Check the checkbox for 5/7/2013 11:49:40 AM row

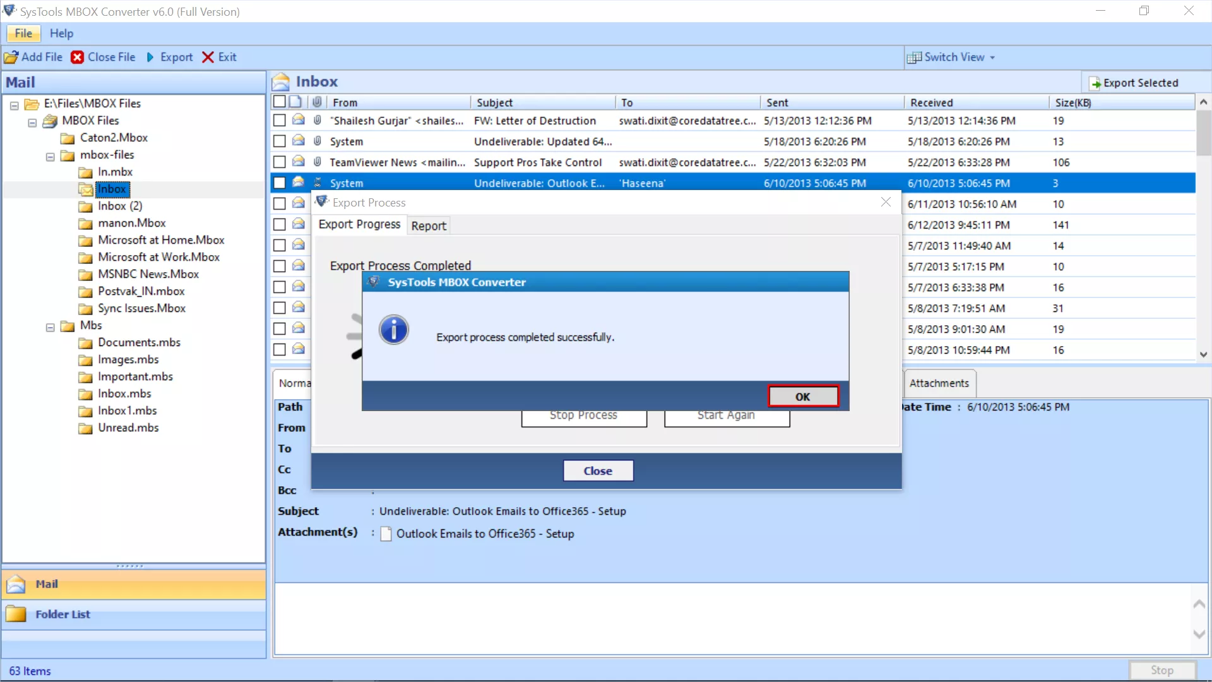279,245
